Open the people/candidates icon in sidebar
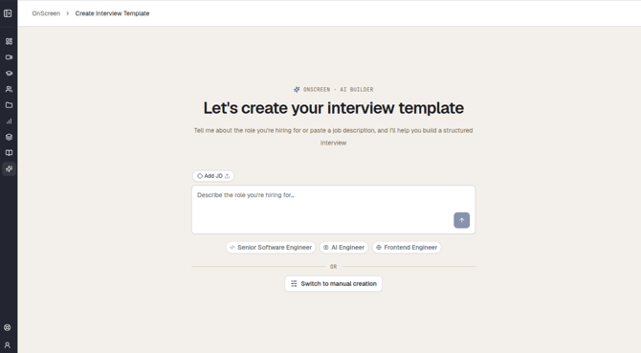This screenshot has height=353, width=641. point(9,89)
